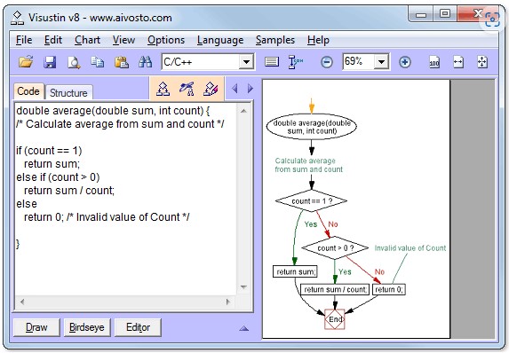The height and width of the screenshot is (353, 509).
Task: Open a file with the folder icon
Action: pos(26,61)
